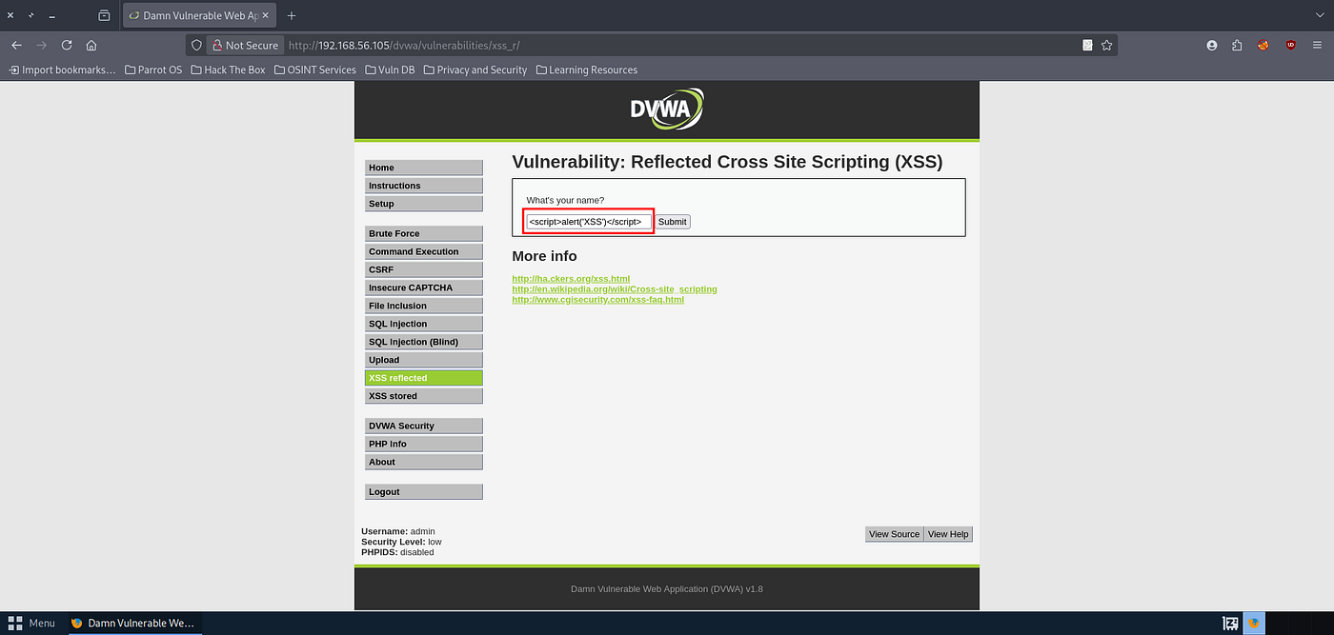Open a new browser tab
This screenshot has width=1334, height=635.
click(292, 15)
